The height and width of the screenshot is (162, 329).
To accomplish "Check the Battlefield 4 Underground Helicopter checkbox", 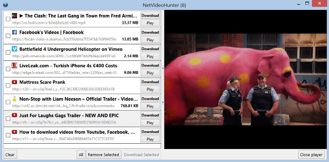I will pyautogui.click(x=8, y=52).
